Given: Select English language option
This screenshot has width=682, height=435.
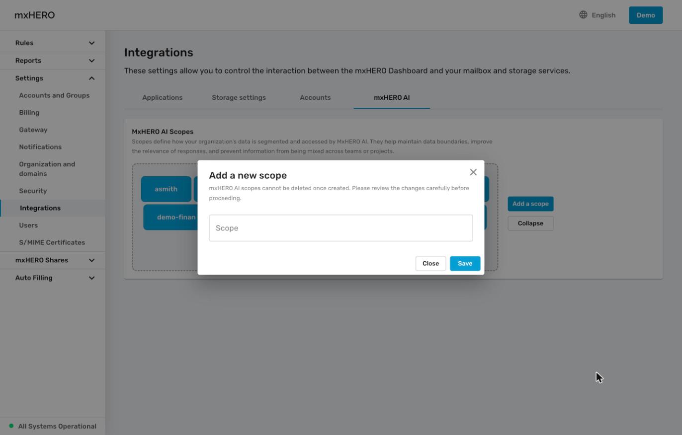Looking at the screenshot, I should 603,15.
